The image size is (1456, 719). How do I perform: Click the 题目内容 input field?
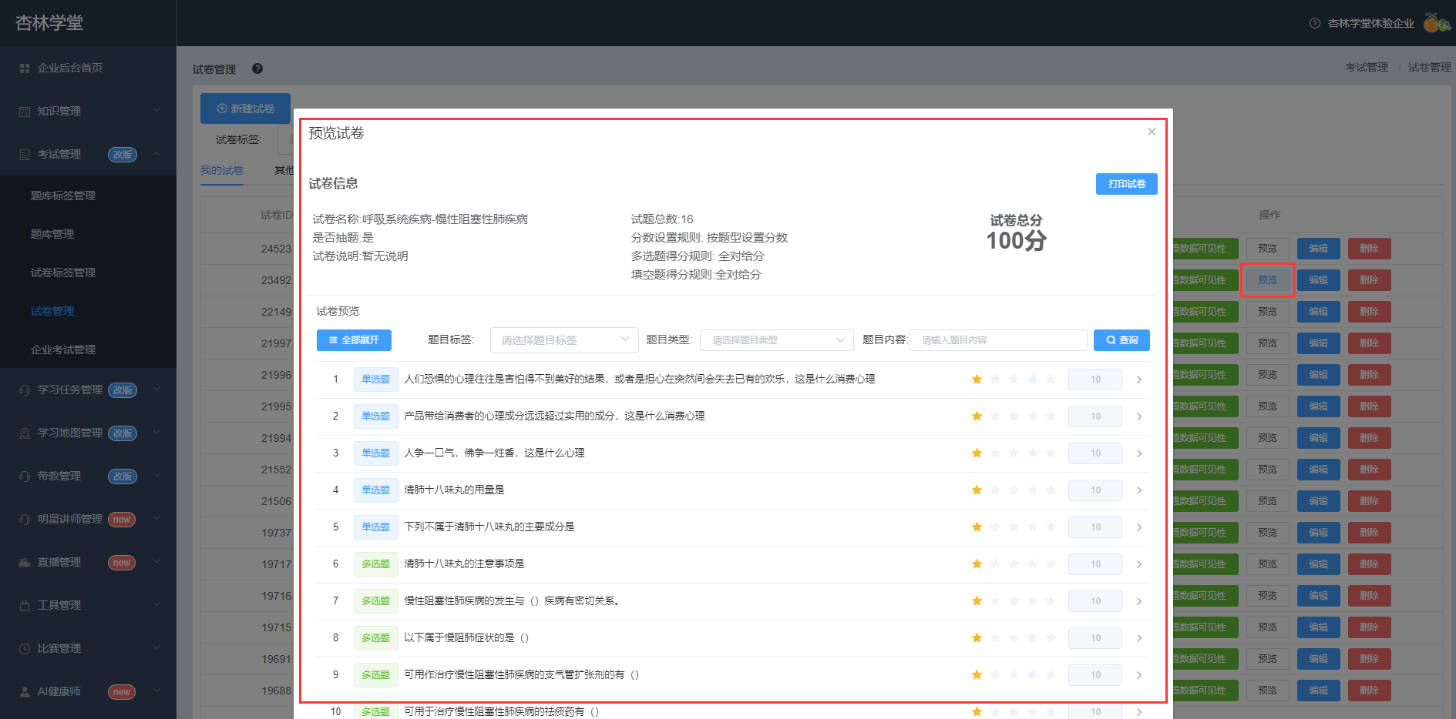click(998, 340)
